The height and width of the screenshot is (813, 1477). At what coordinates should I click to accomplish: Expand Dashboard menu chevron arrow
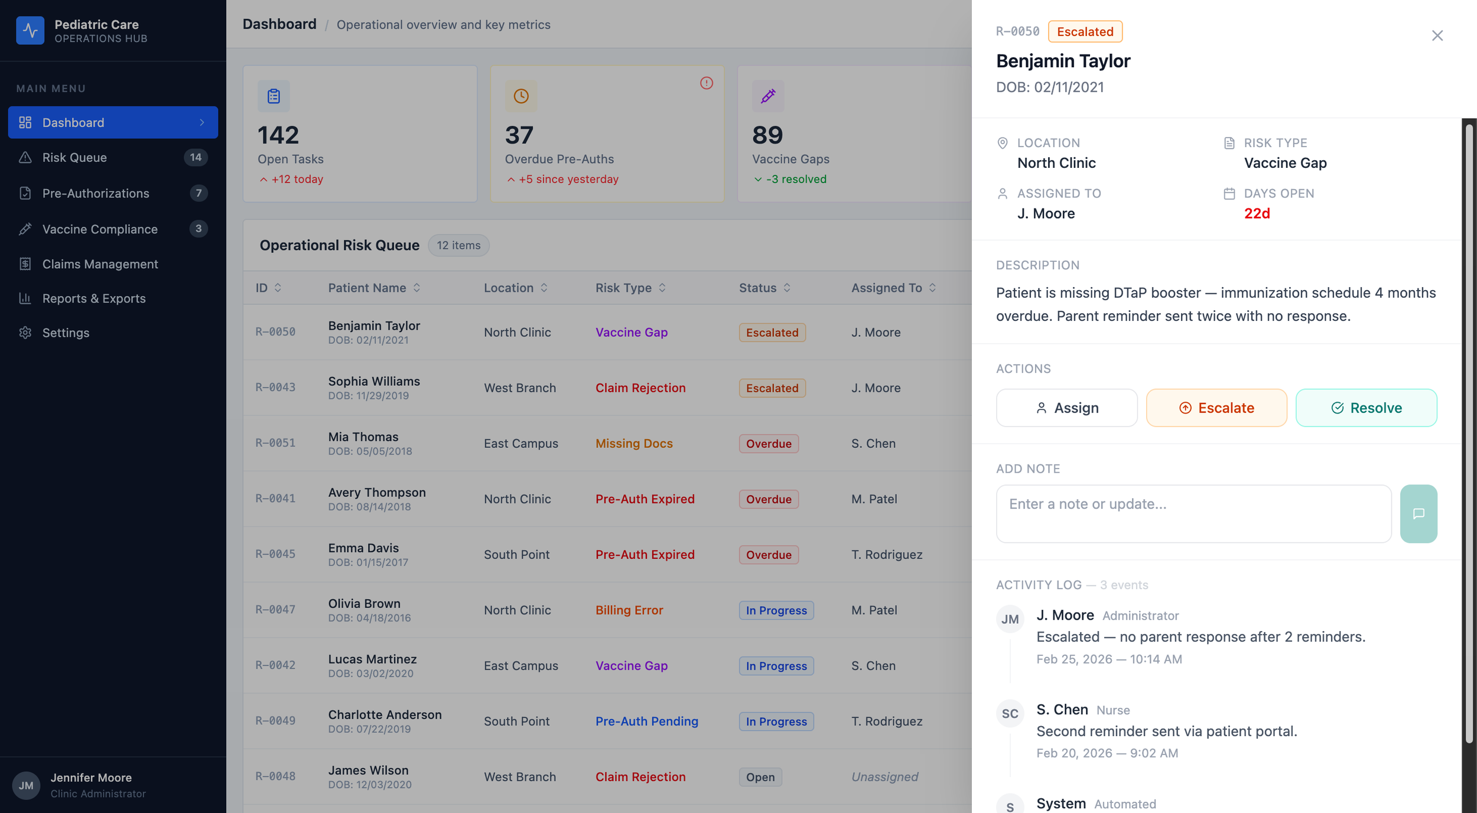click(202, 122)
